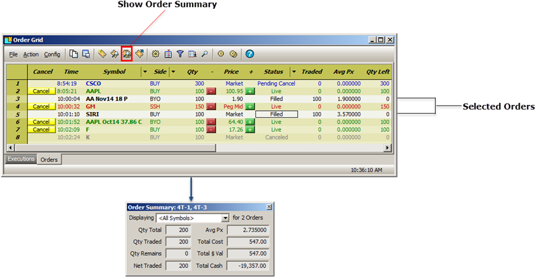Image resolution: width=537 pixels, height=279 pixels.
Task: Click red minus button on GM row
Action: [x=211, y=106]
